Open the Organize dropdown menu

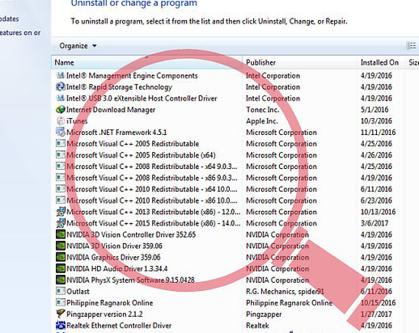coord(78,46)
